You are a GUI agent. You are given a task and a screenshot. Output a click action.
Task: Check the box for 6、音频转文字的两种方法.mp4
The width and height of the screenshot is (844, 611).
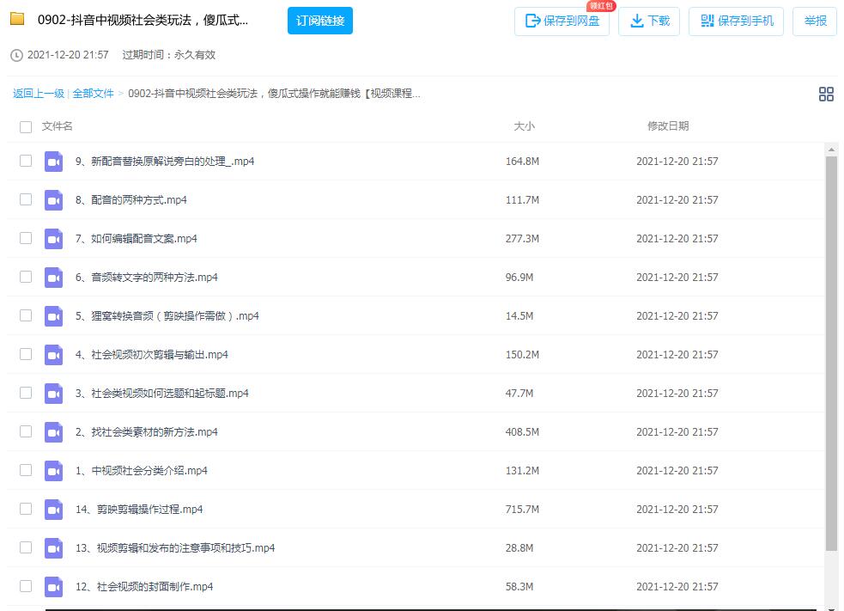(25, 277)
